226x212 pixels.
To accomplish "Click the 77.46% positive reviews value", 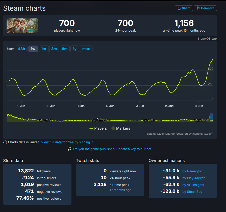I will pyautogui.click(x=25, y=198).
